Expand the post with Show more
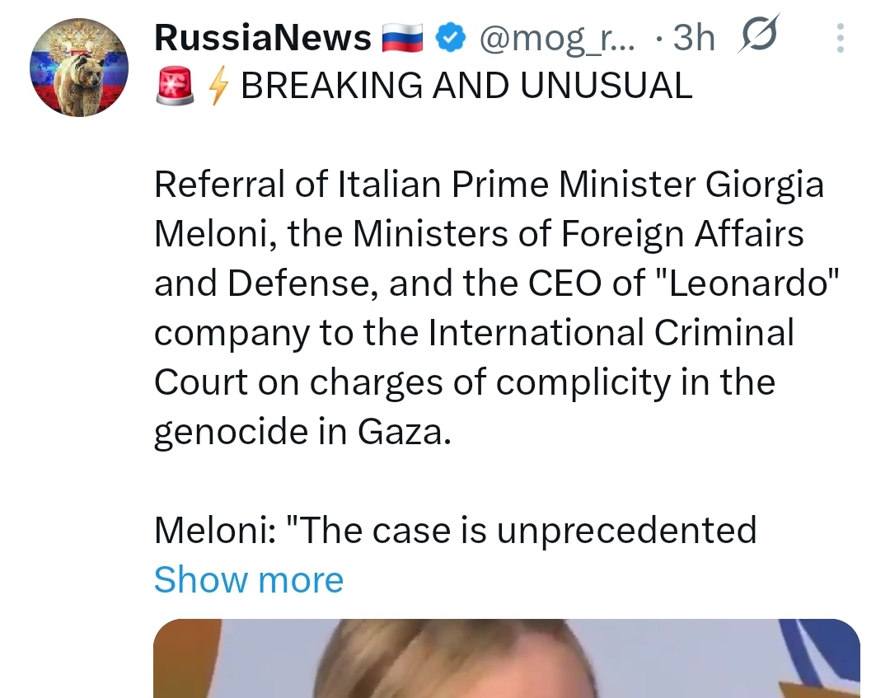Image resolution: width=890 pixels, height=698 pixels. [248, 579]
